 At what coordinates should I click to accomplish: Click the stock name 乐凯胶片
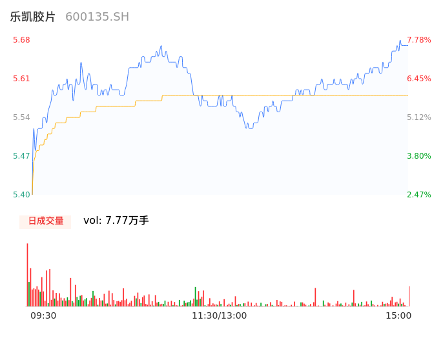[x=33, y=17]
